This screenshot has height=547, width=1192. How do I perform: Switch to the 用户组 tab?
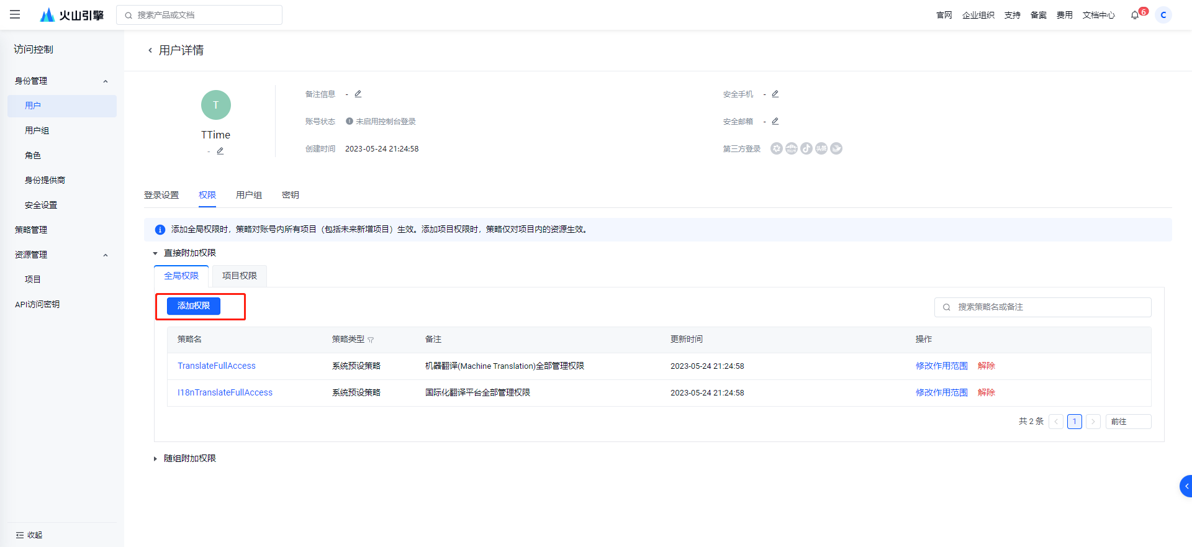click(249, 195)
